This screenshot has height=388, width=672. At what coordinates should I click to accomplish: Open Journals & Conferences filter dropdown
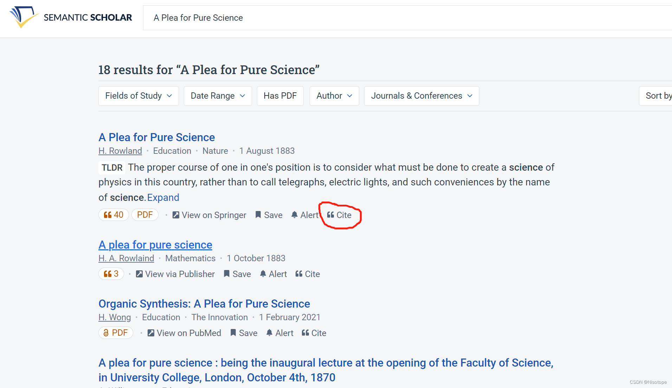click(421, 96)
